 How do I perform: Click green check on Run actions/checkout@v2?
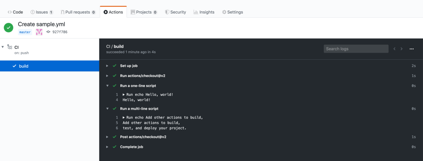pos(115,76)
